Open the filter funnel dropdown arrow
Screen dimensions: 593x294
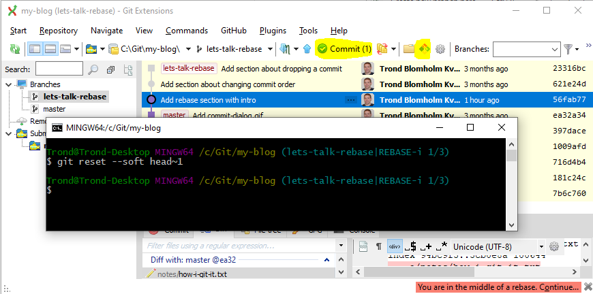577,49
